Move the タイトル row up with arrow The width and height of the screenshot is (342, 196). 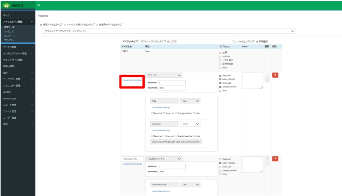click(x=267, y=75)
